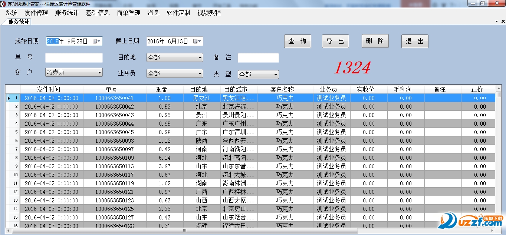Open the 系统 menu
This screenshot has width=506, height=235.
(11, 13)
